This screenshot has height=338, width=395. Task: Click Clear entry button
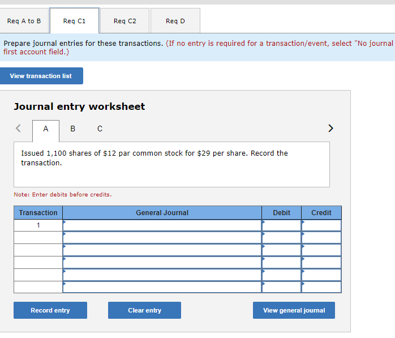145,310
